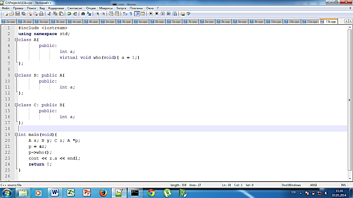Toggle word wrap toolbar button
353x198 pixels.
coord(125,14)
